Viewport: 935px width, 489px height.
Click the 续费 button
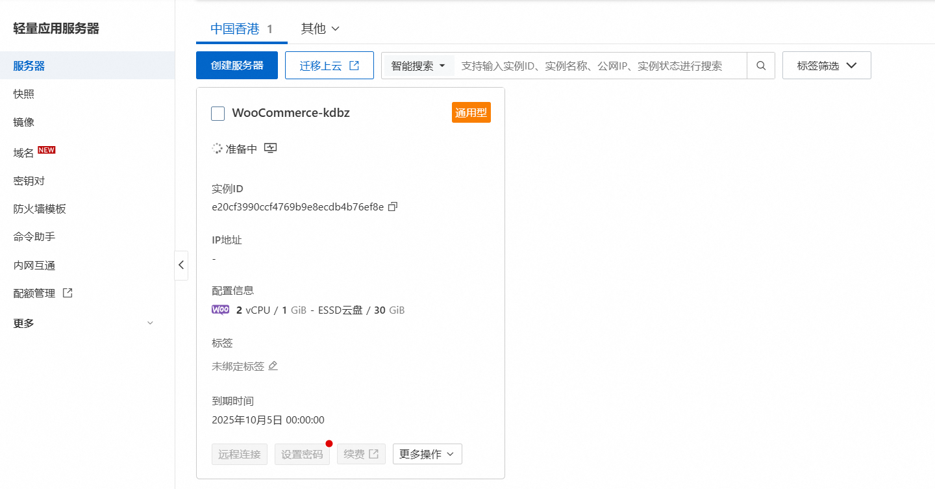pos(361,454)
